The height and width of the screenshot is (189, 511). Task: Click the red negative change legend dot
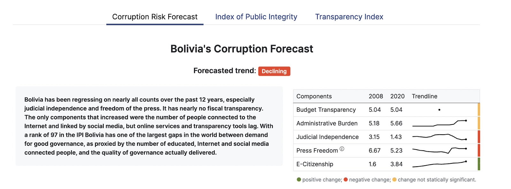tap(346, 179)
